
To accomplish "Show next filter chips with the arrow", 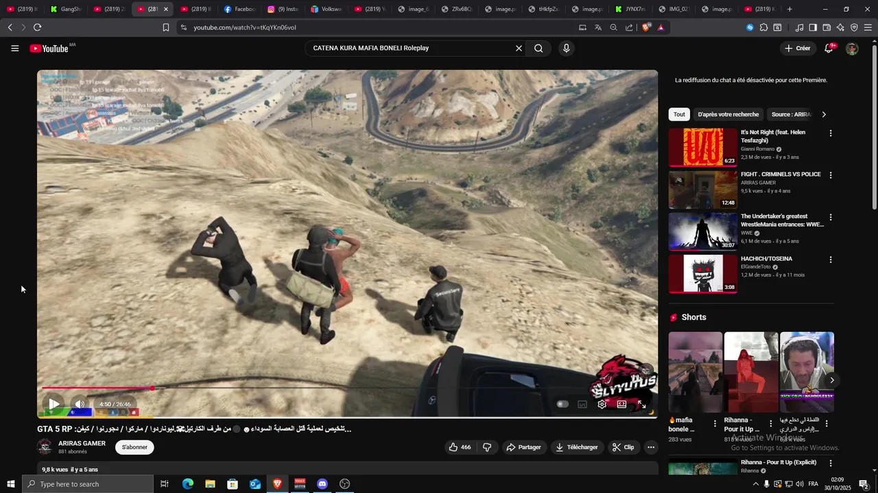I will tap(824, 114).
